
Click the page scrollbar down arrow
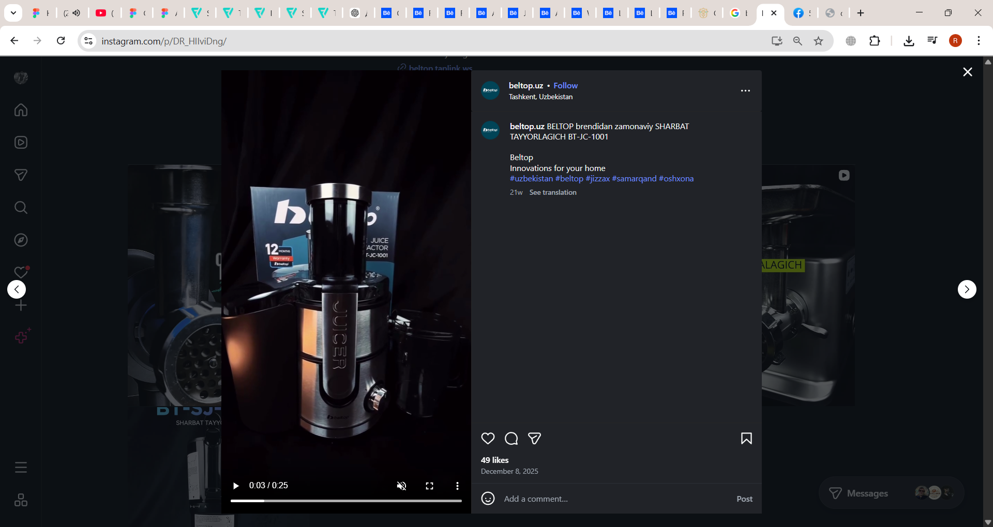coord(988,522)
